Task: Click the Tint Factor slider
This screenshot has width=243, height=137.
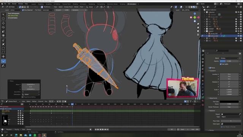Action: [x=229, y=104]
